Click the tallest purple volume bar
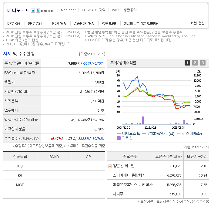The image size is (211, 206). click(143, 120)
